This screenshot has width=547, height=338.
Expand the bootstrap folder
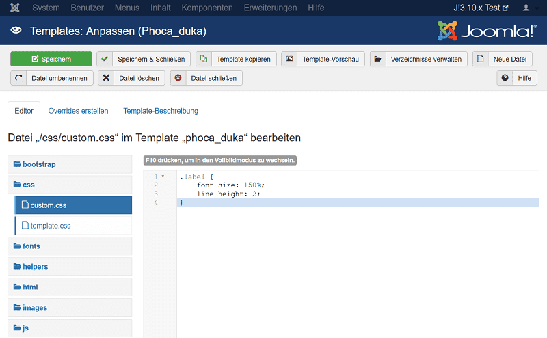(39, 164)
